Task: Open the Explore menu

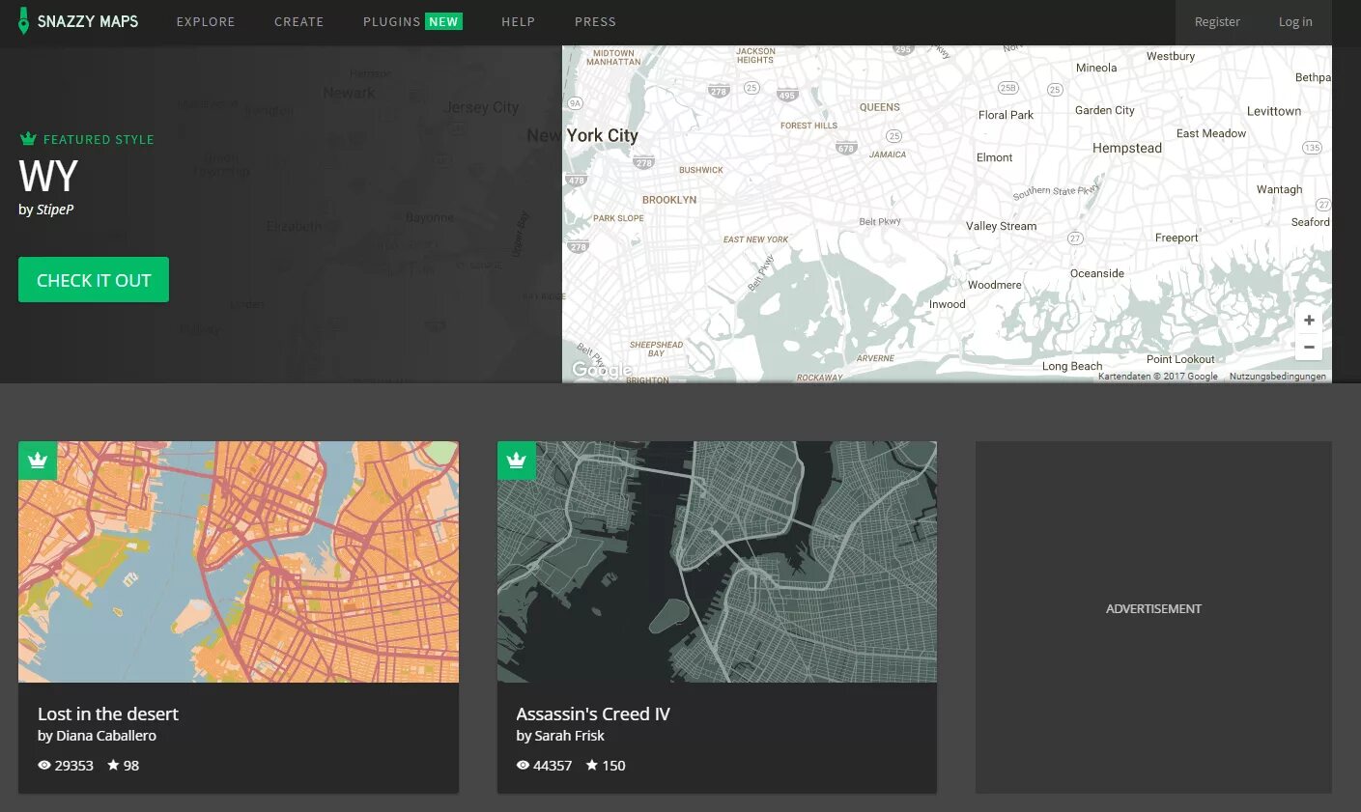Action: click(206, 21)
